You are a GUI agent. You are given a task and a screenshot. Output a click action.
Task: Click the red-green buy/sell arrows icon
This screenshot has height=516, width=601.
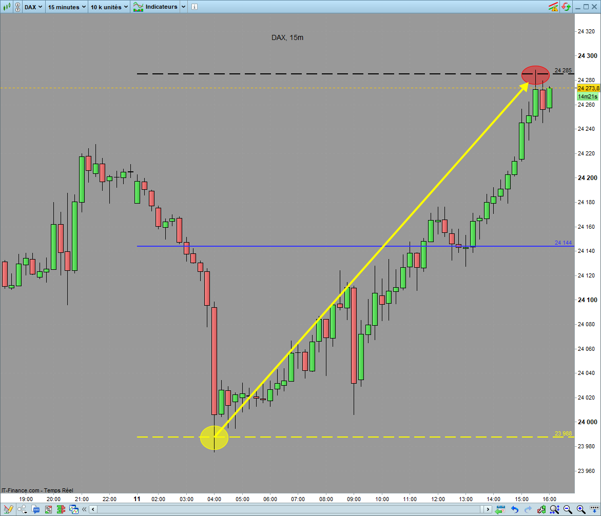pos(566,7)
